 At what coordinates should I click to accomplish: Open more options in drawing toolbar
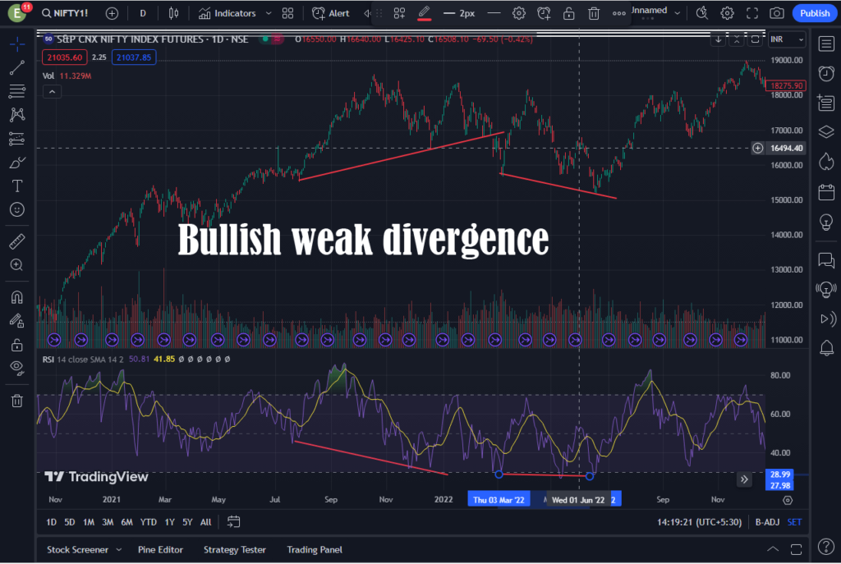pos(619,13)
